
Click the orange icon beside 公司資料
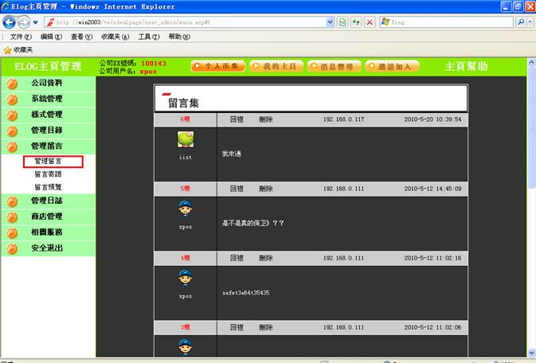[x=12, y=84]
